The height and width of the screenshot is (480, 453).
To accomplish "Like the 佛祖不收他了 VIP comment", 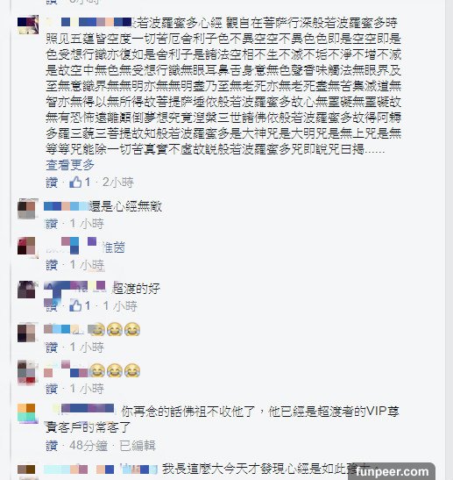I will [x=52, y=446].
